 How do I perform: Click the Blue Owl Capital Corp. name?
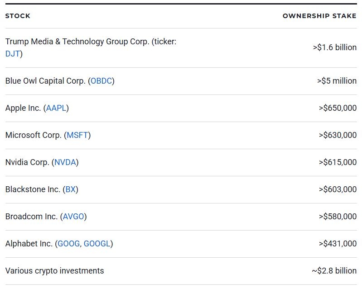45,81
